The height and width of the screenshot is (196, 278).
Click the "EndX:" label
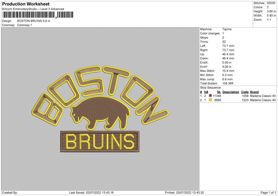[204, 62]
